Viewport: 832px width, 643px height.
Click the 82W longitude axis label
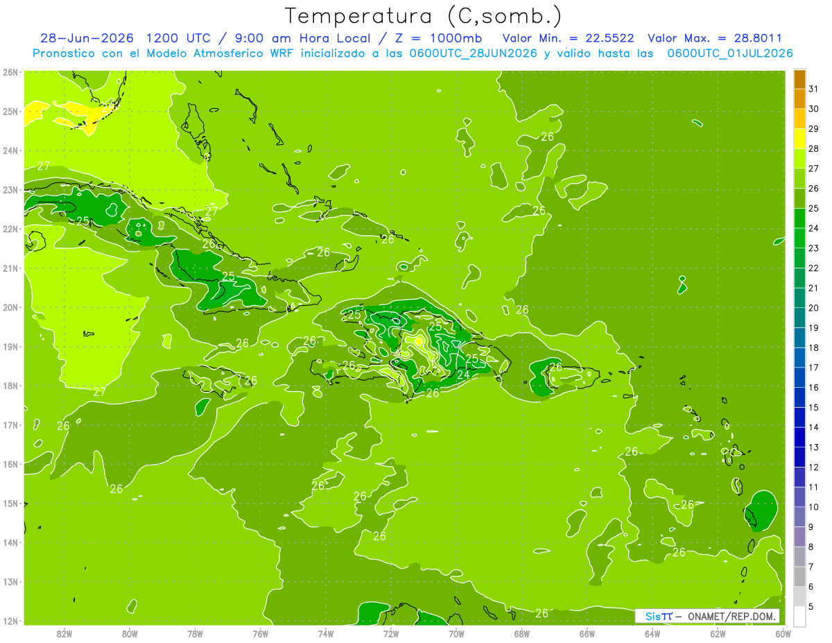coord(64,633)
